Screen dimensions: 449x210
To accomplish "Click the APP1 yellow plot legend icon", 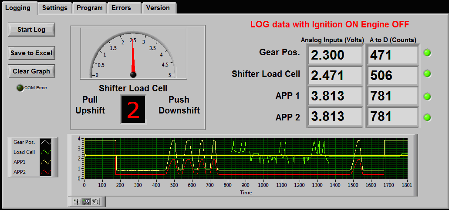I will (46, 162).
